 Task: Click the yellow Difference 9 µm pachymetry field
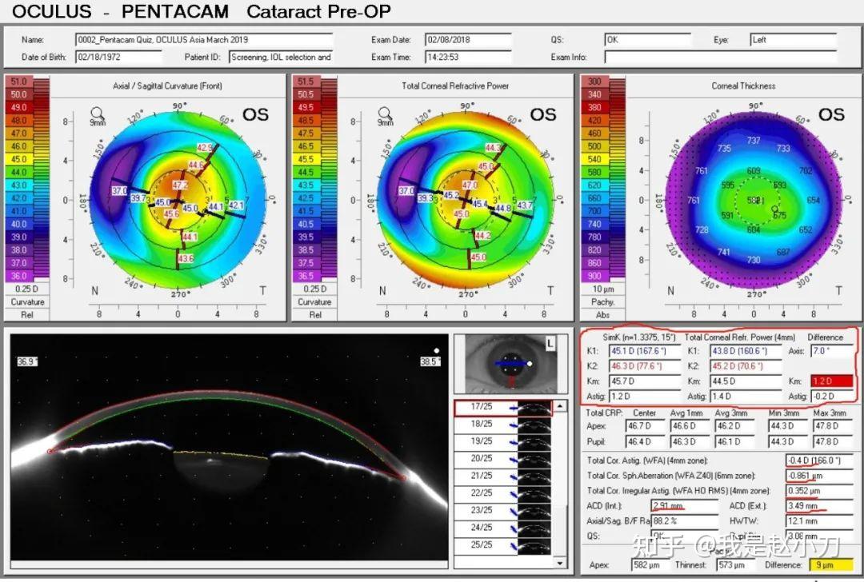click(x=831, y=565)
